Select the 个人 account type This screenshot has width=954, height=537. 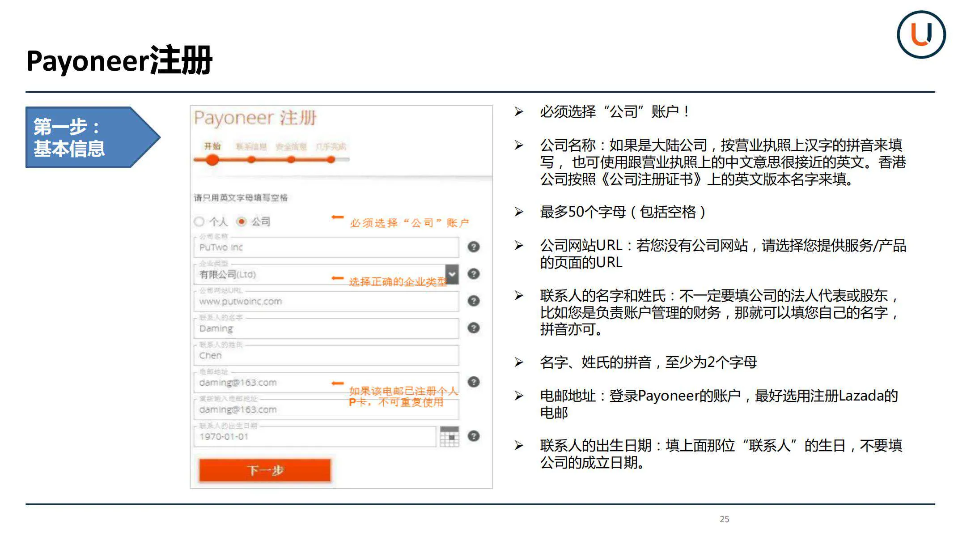199,222
